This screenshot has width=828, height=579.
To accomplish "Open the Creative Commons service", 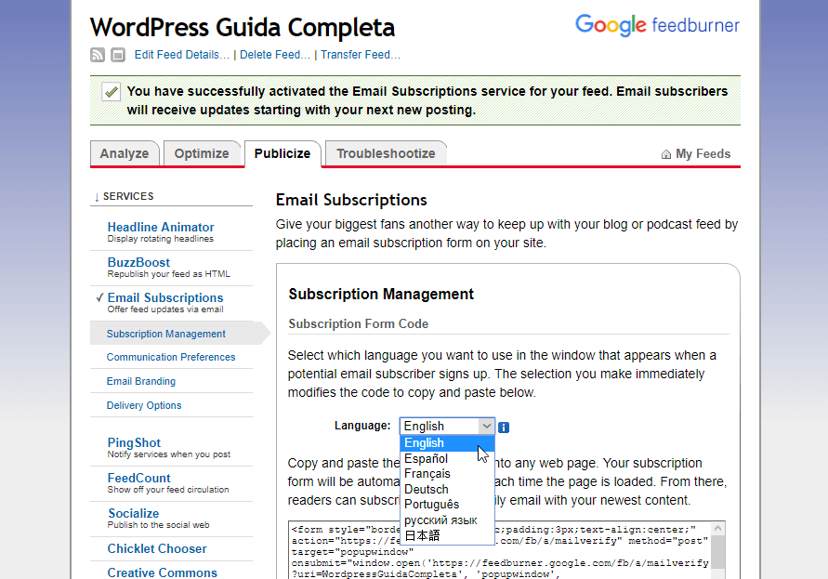I will pyautogui.click(x=162, y=572).
